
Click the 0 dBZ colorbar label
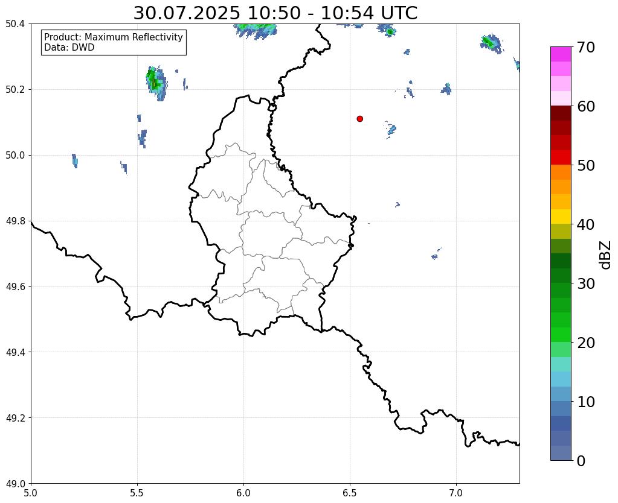[x=581, y=461]
